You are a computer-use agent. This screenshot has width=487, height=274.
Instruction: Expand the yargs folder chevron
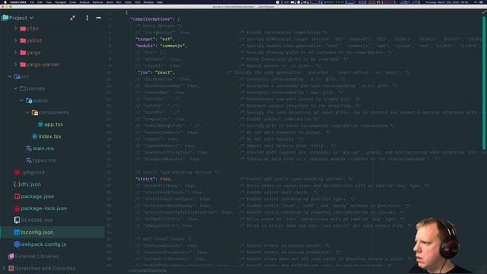point(15,53)
